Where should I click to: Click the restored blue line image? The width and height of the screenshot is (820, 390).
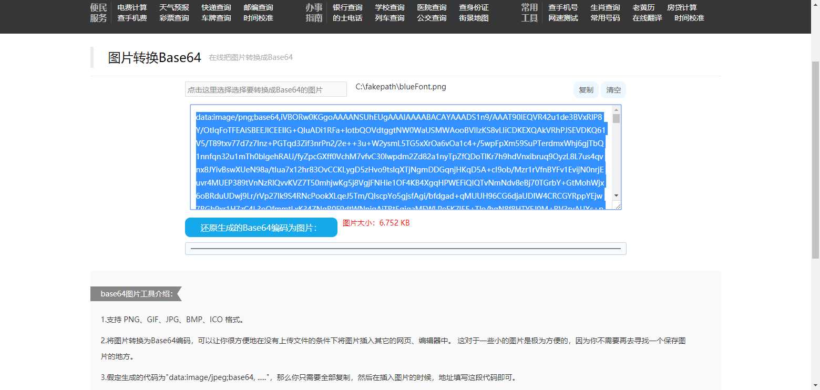click(405, 248)
